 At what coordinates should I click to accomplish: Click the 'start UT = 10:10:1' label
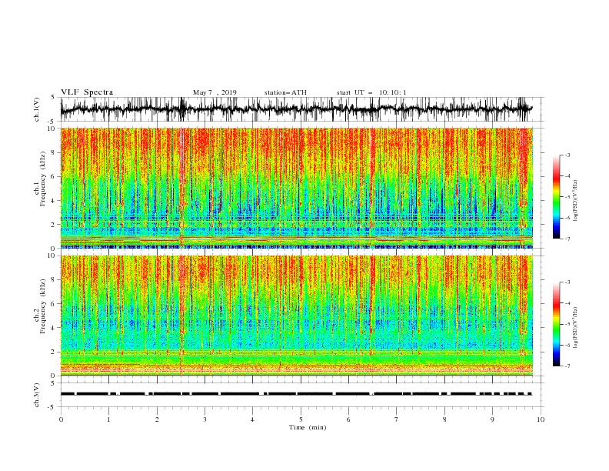point(371,92)
